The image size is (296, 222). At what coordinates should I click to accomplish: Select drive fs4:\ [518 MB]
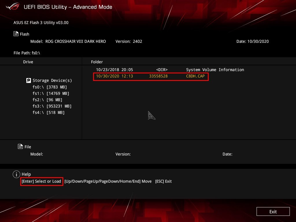click(49, 112)
